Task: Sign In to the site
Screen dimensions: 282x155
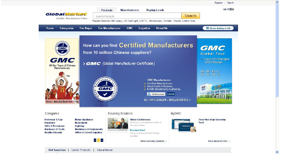Action: (230, 3)
